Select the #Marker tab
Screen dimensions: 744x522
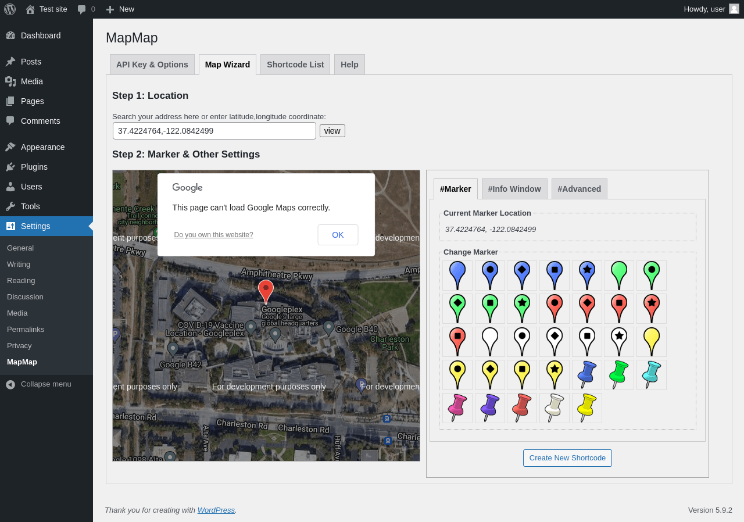pos(456,189)
